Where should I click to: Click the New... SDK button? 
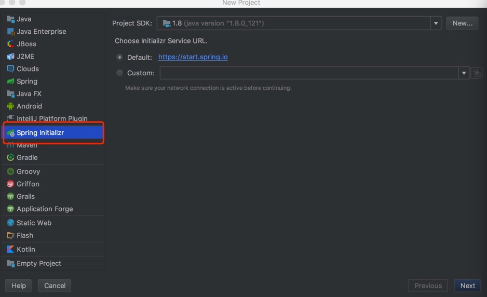[x=462, y=23]
